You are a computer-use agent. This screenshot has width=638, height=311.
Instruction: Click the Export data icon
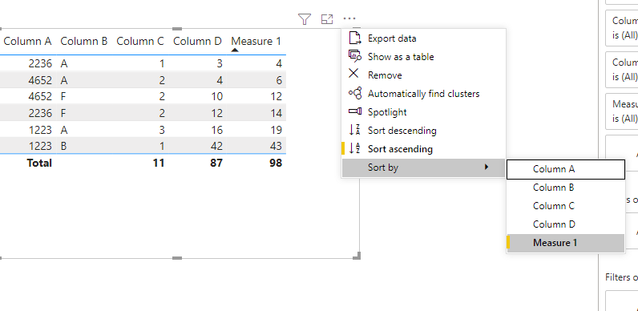point(355,38)
